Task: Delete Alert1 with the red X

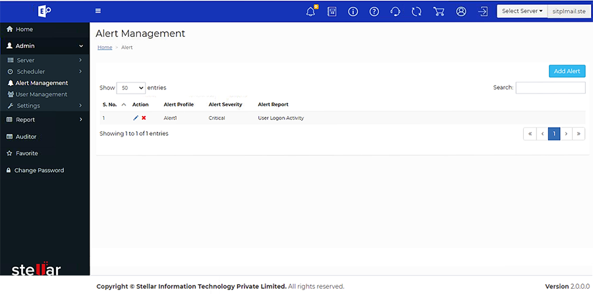Action: 144,118
